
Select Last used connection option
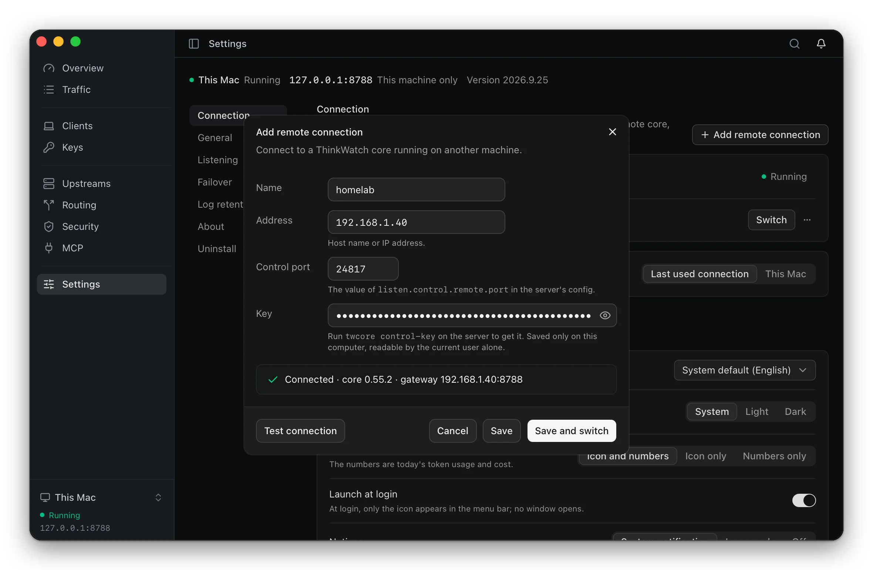pos(700,274)
